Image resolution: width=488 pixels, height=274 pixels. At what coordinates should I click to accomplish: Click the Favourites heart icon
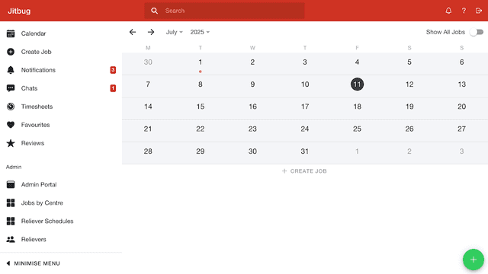[x=11, y=125]
